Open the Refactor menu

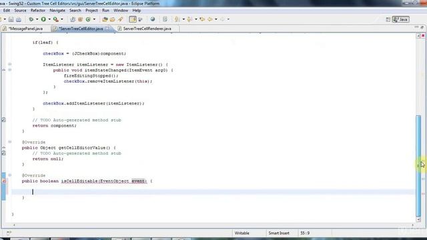click(38, 11)
